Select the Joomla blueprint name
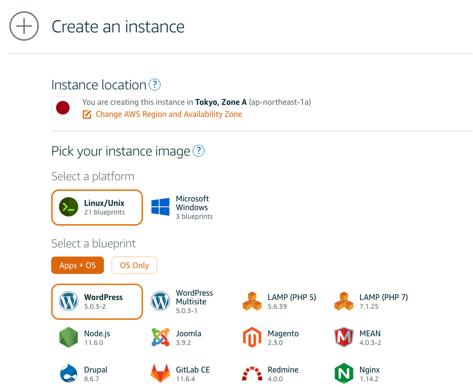Screen dimensions: 473x387 pos(188,333)
